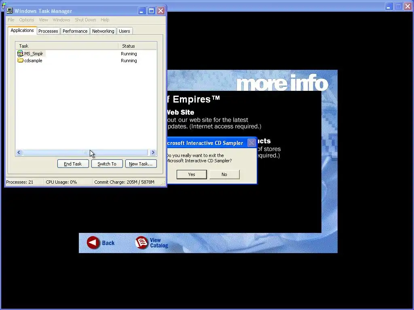This screenshot has width=414, height=310.
Task: Click the Commit Charge status entry
Action: tap(124, 182)
